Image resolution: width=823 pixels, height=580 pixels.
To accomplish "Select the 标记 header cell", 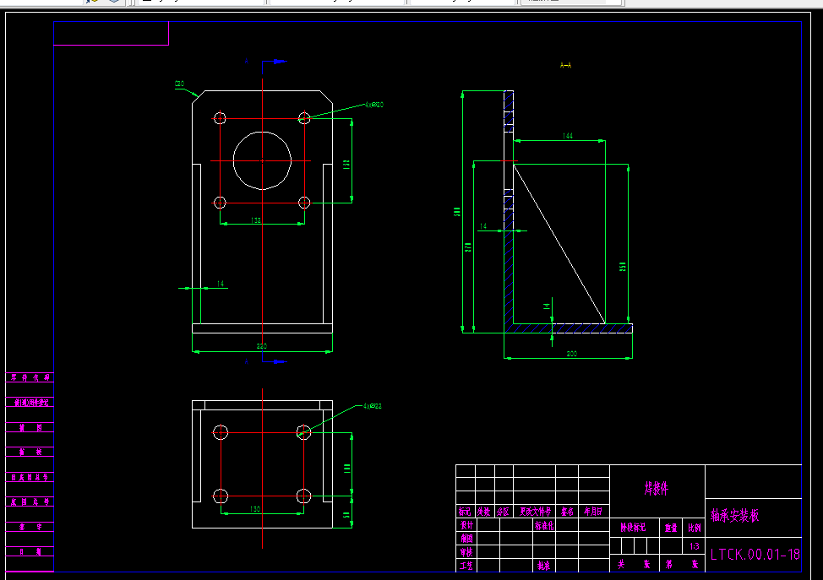I will tap(465, 512).
